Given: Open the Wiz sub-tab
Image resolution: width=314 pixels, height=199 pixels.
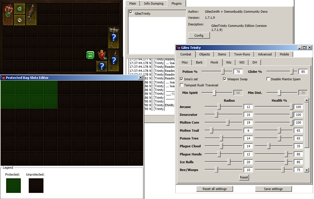Looking at the screenshot, I should pyautogui.click(x=229, y=62).
